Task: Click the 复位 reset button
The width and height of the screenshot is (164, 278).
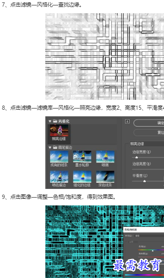Action: pos(149,132)
